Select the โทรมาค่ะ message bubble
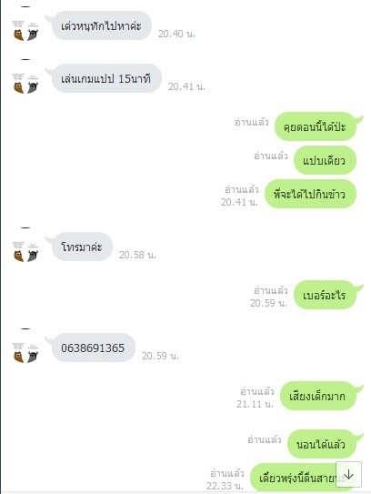 point(82,247)
